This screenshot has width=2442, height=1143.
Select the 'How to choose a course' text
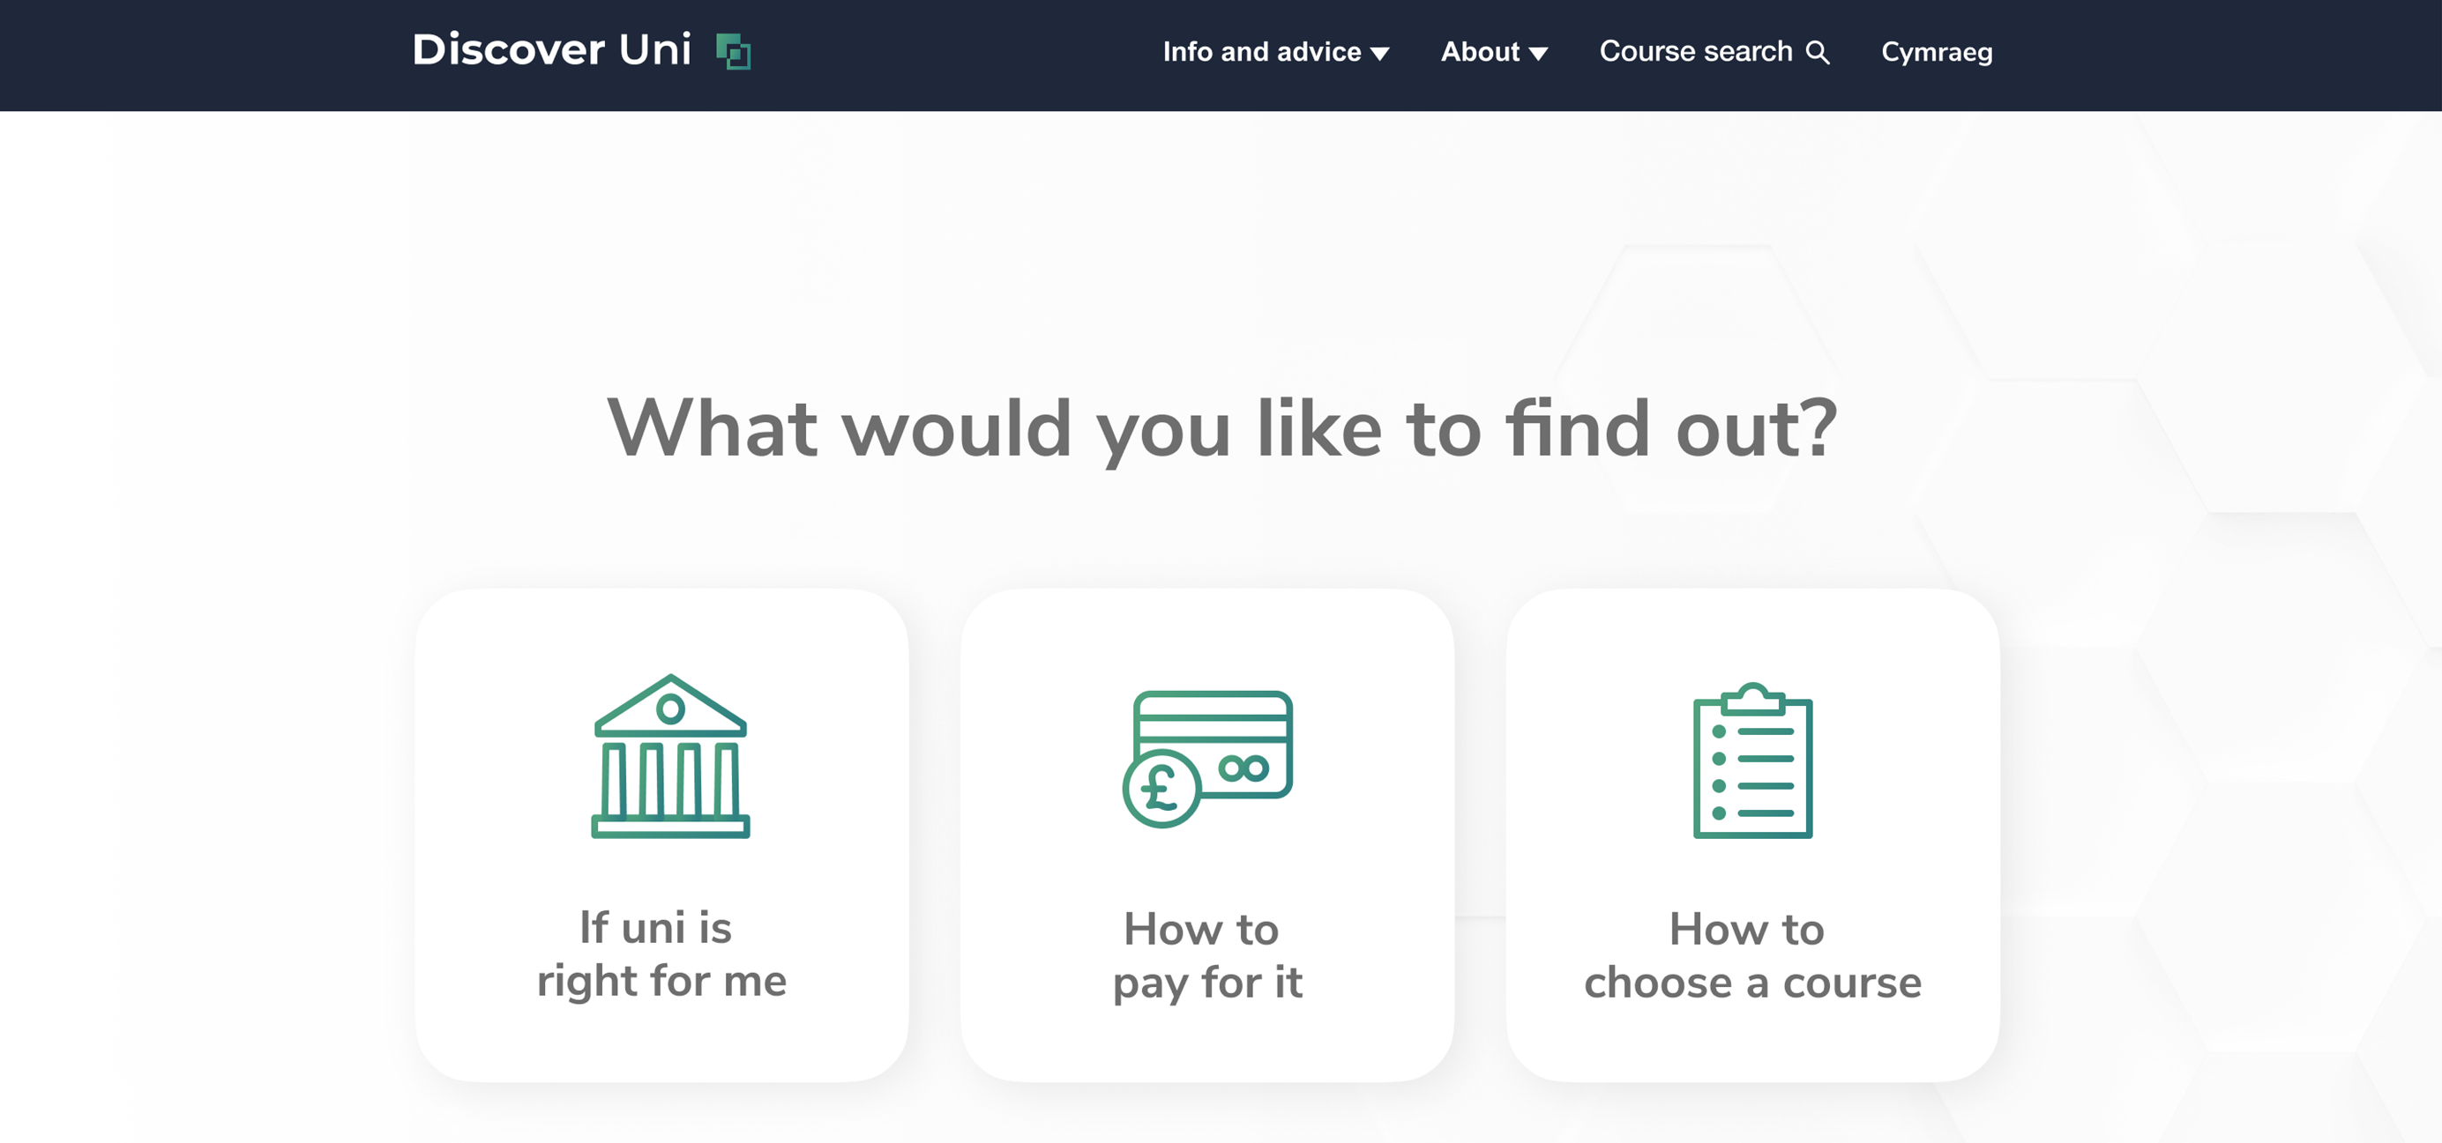click(x=1753, y=955)
